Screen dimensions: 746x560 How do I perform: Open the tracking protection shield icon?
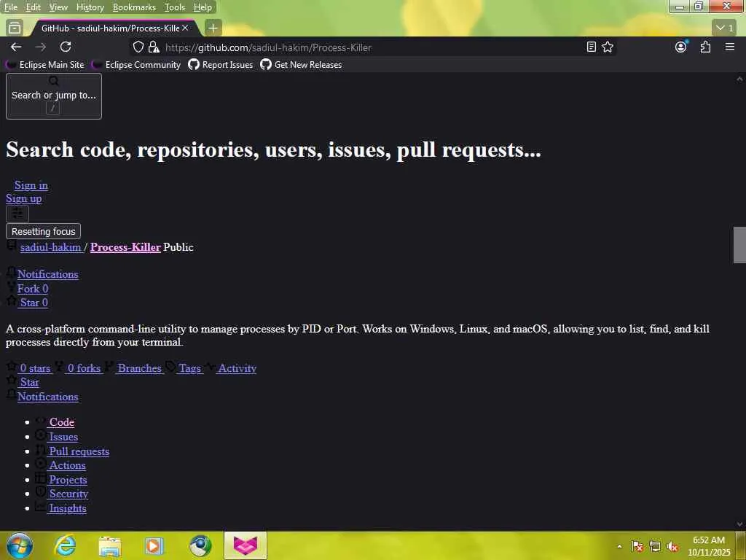[x=138, y=47]
